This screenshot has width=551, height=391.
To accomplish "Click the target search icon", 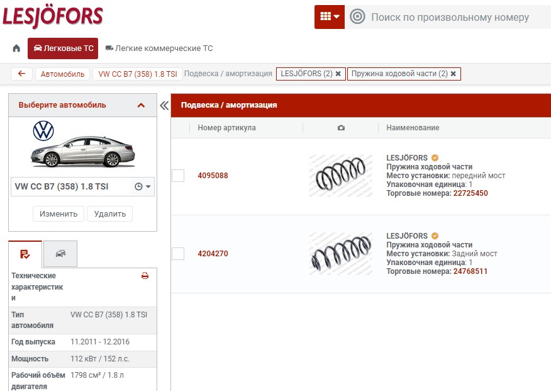I will 357,17.
